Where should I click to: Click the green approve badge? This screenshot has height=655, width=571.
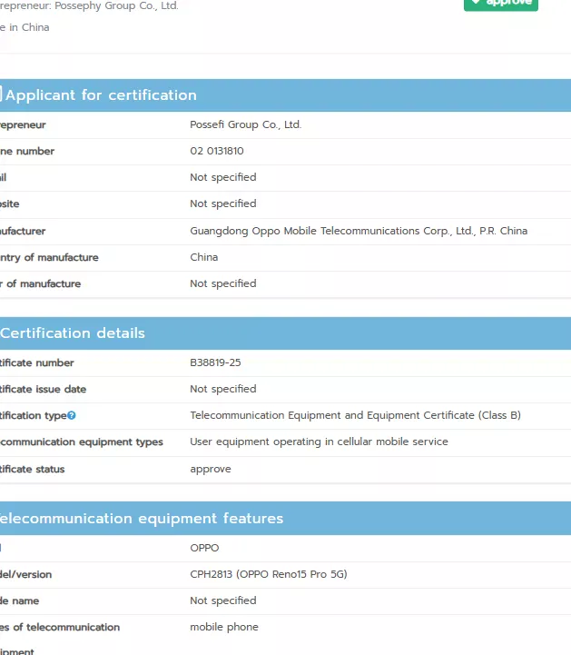point(501,3)
